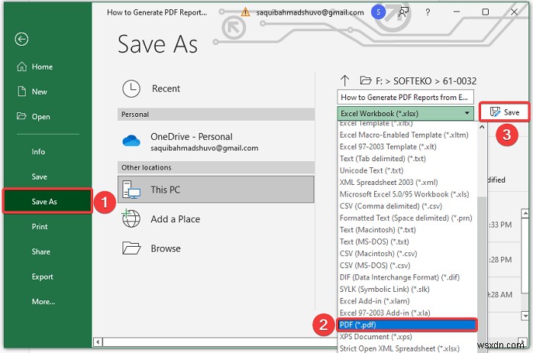The image size is (533, 353).
Task: Select CSV (Macintosh) (*.csv)
Action: pos(378,254)
